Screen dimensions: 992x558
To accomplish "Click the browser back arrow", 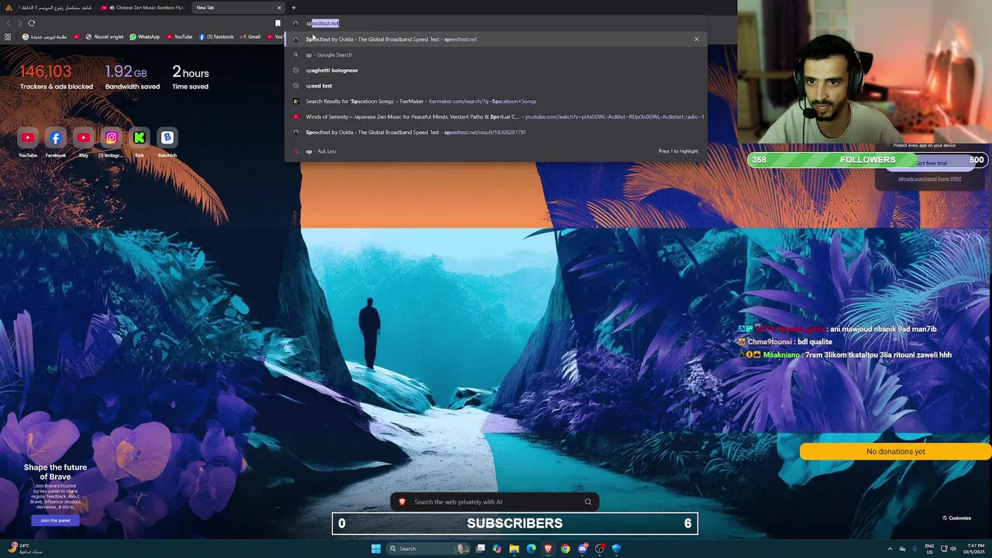I will (x=9, y=23).
